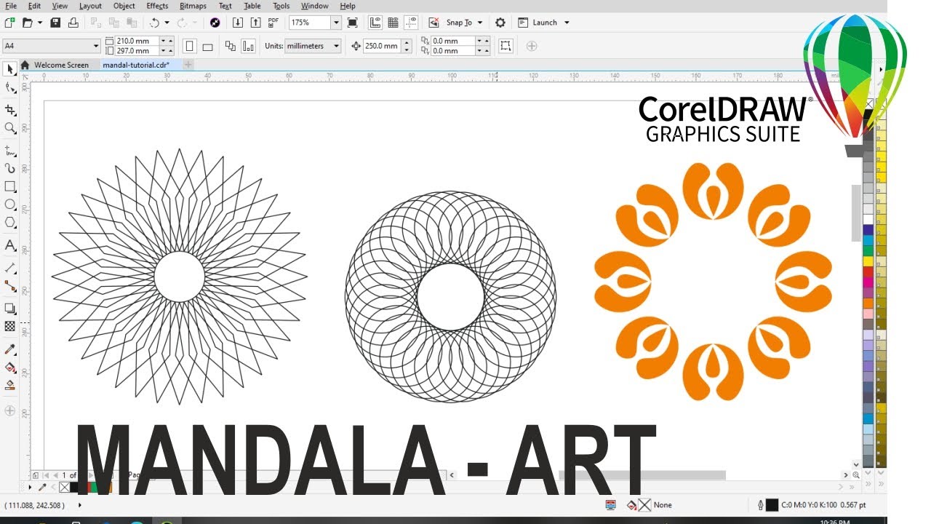
Task: Select the Crop tool
Action: (10, 110)
